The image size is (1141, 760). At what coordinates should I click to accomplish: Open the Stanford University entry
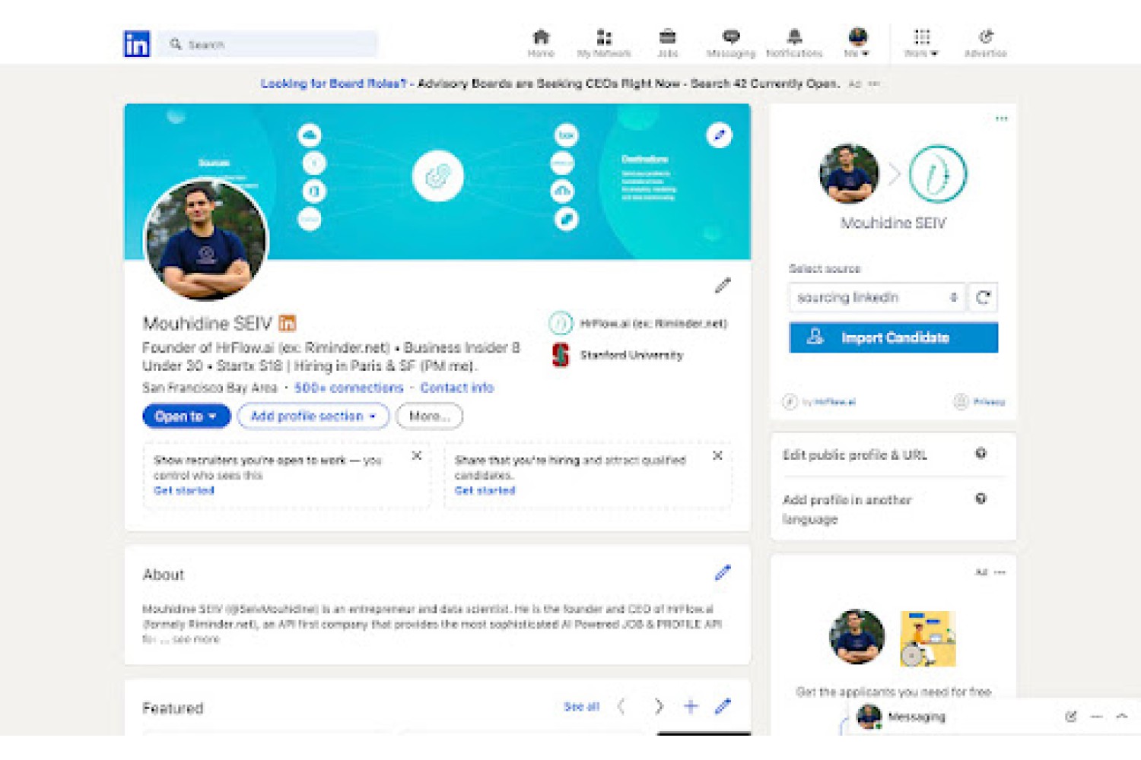[617, 355]
